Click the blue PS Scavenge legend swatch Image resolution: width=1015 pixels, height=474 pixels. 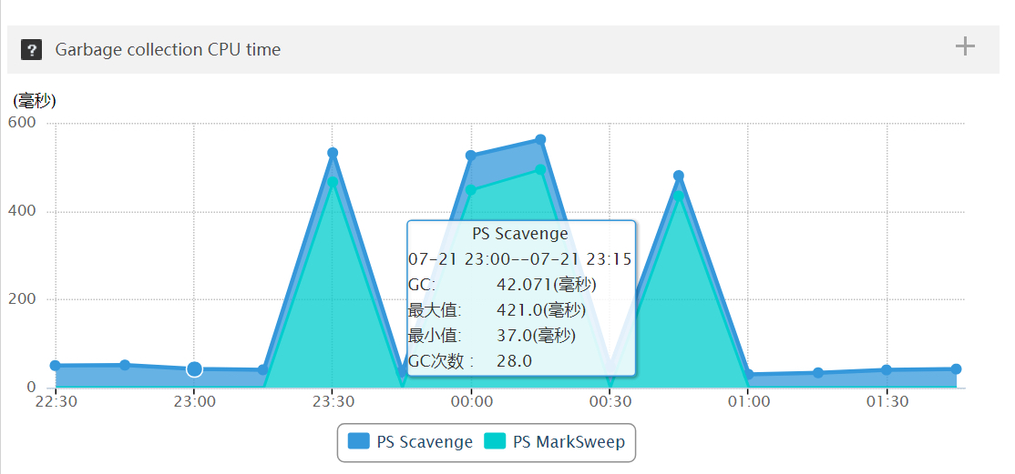[359, 442]
